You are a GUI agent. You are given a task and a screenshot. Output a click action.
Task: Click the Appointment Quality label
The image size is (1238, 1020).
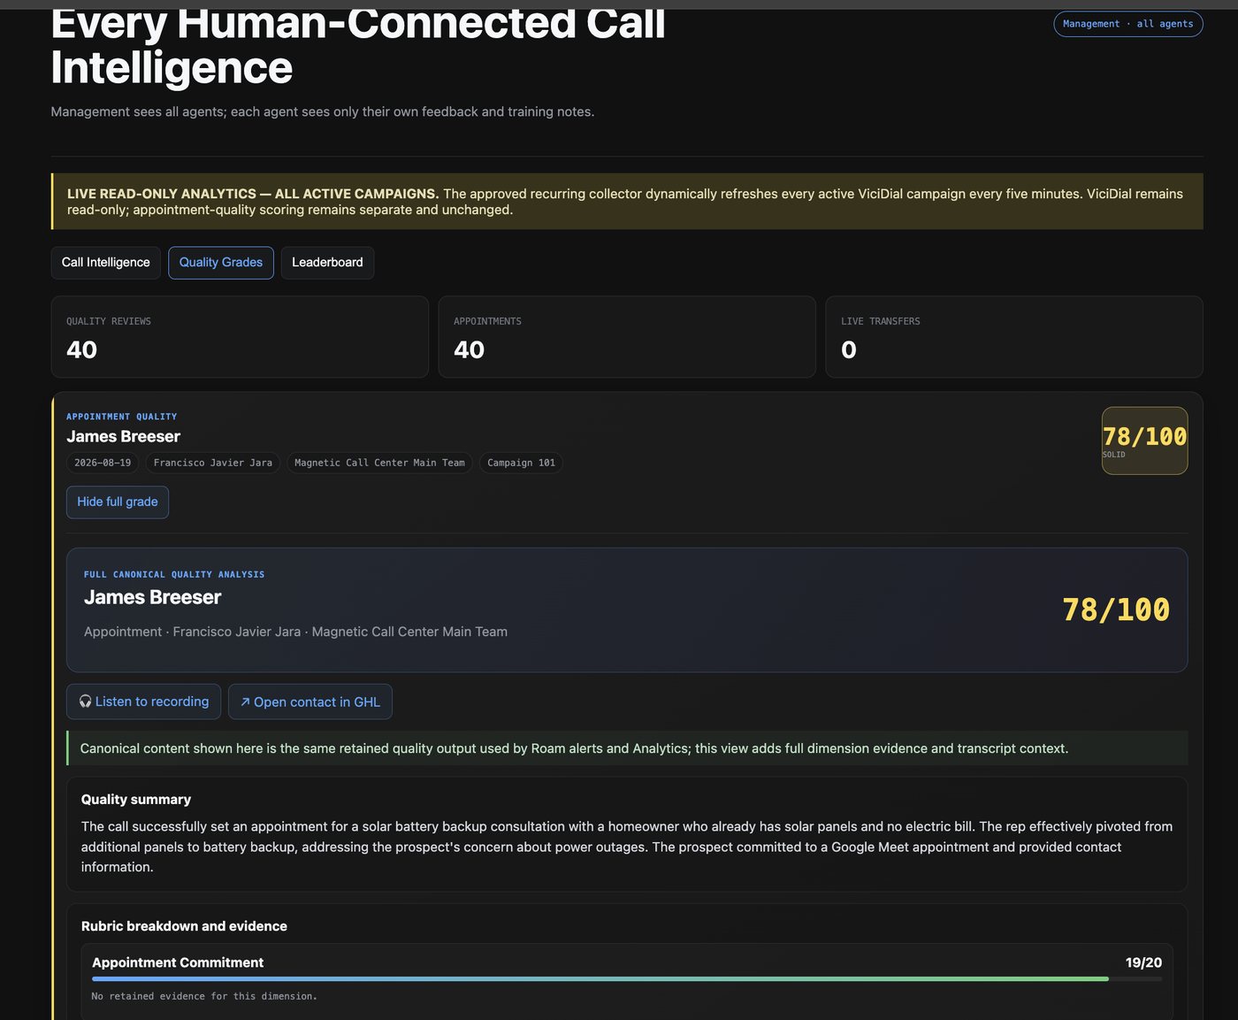tap(122, 417)
